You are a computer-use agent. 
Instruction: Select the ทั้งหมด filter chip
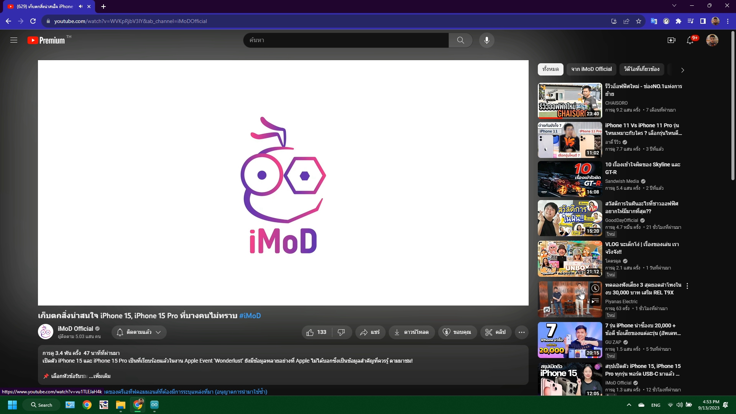(x=550, y=69)
